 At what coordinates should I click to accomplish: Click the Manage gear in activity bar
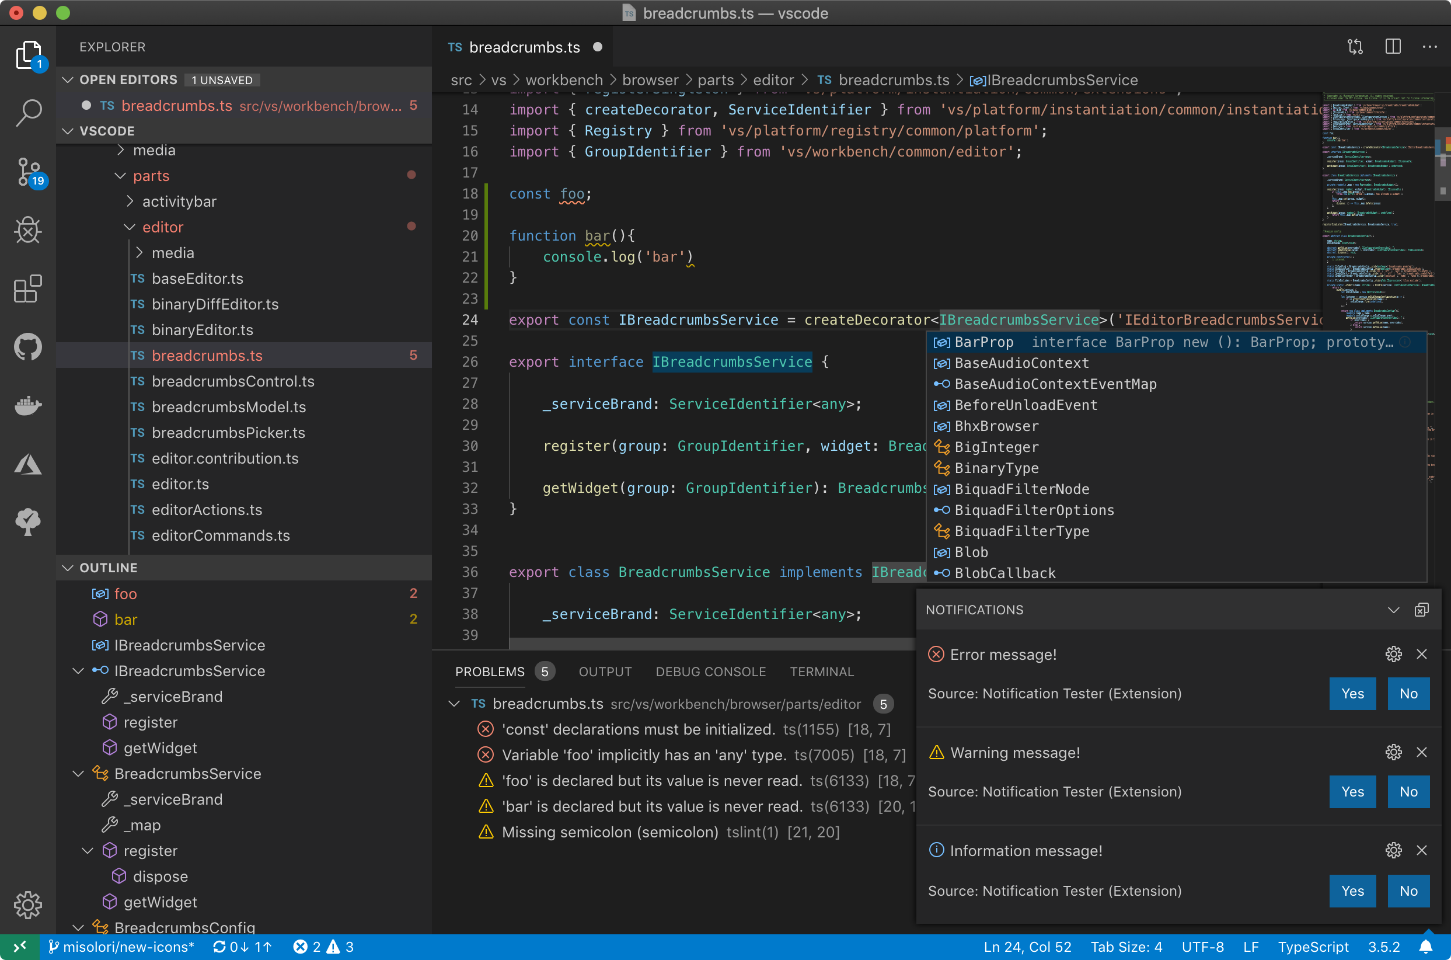click(28, 905)
